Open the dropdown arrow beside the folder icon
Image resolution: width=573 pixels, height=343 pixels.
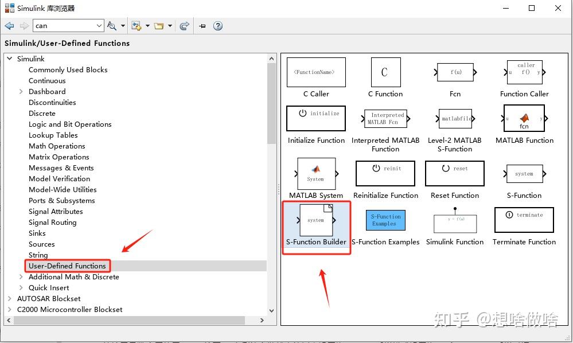(170, 26)
